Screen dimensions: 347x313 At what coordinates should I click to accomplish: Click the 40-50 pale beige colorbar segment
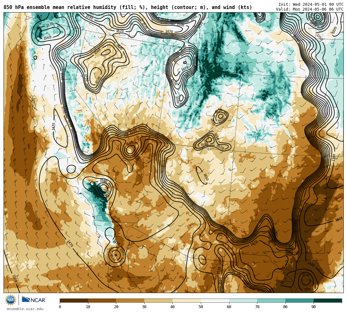pos(187,301)
